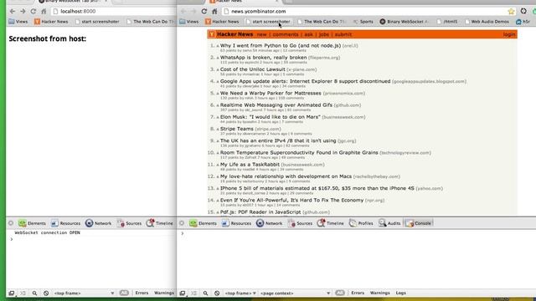Clear console log in localhost DevTools

tap(46, 293)
